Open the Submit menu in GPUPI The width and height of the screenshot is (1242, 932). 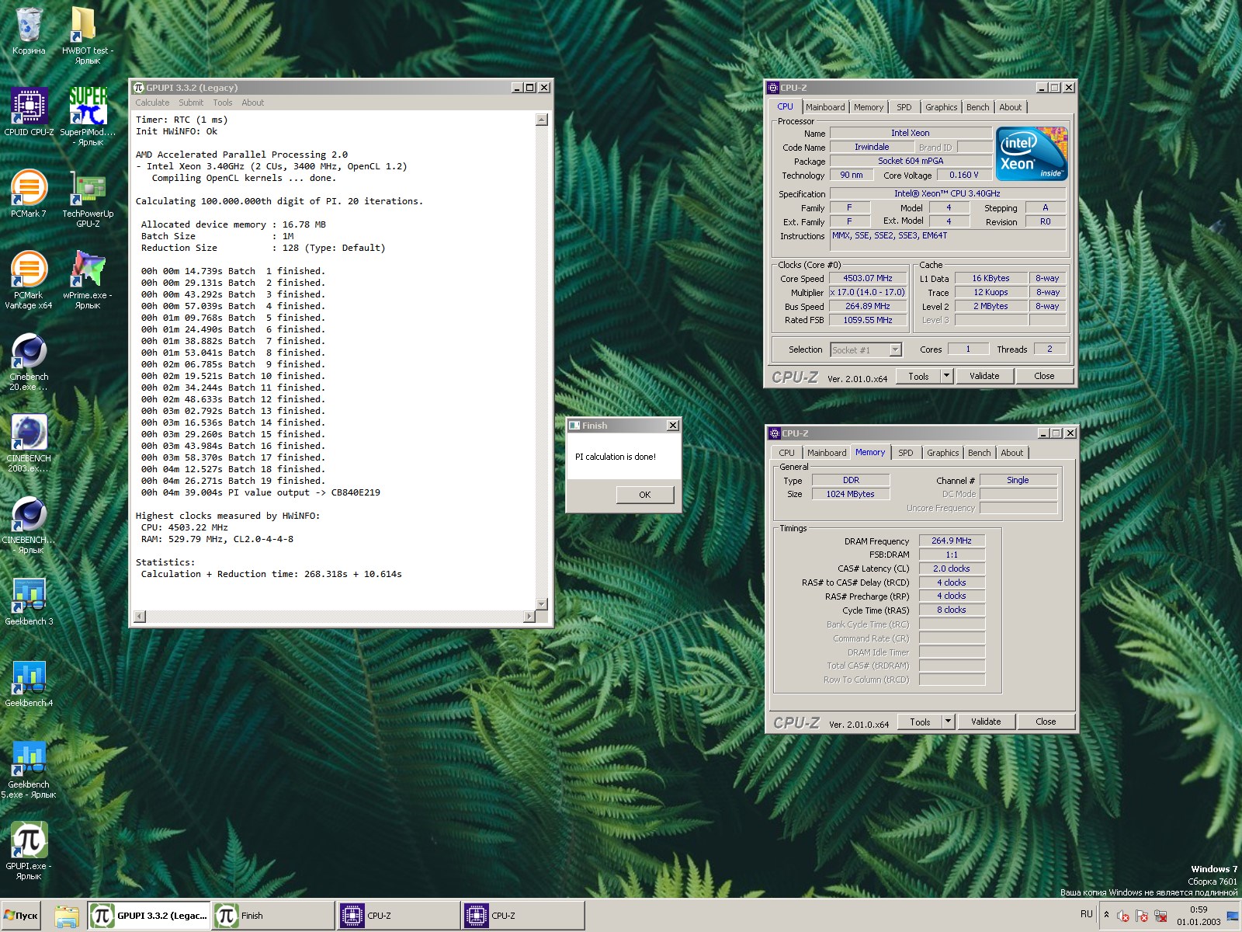tap(191, 103)
